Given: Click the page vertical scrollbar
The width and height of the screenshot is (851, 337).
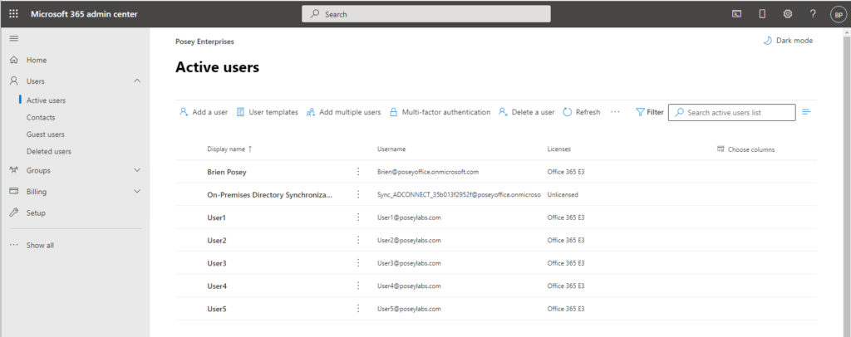Looking at the screenshot, I should pyautogui.click(x=847, y=182).
